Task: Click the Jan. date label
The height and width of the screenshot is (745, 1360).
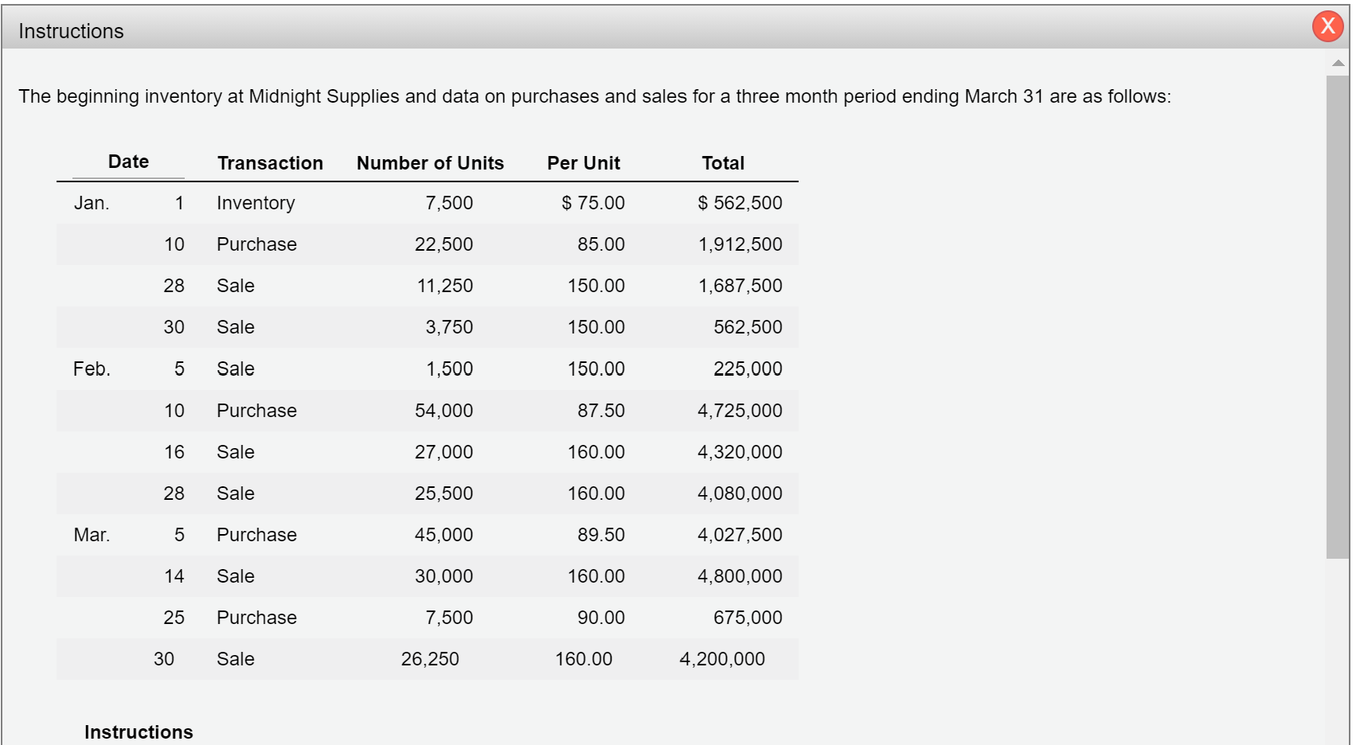Action: pos(92,203)
